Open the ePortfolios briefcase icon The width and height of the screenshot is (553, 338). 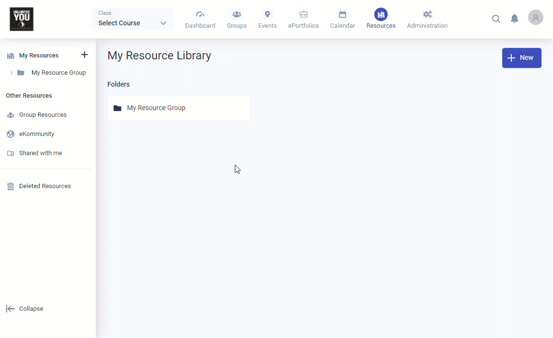[303, 14]
